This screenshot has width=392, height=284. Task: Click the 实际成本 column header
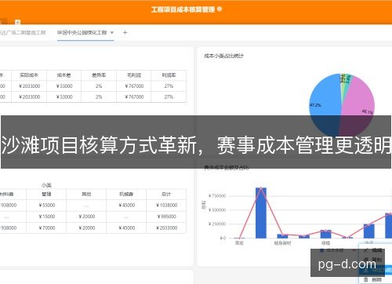[x=29, y=75]
